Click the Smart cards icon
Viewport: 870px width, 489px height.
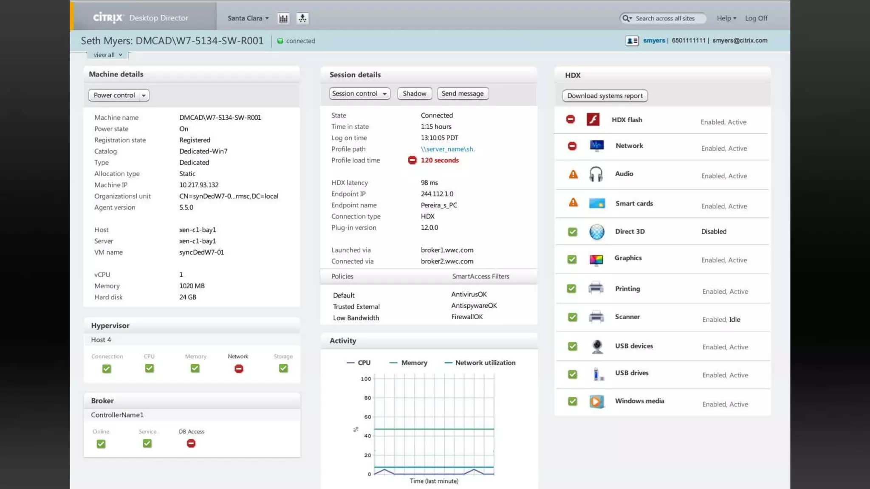[x=597, y=203]
